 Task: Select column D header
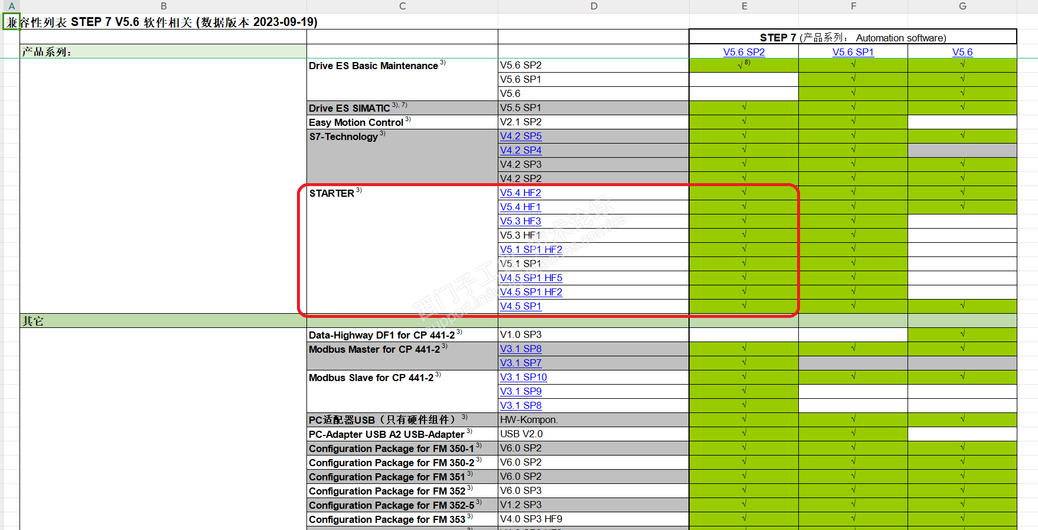tap(594, 6)
